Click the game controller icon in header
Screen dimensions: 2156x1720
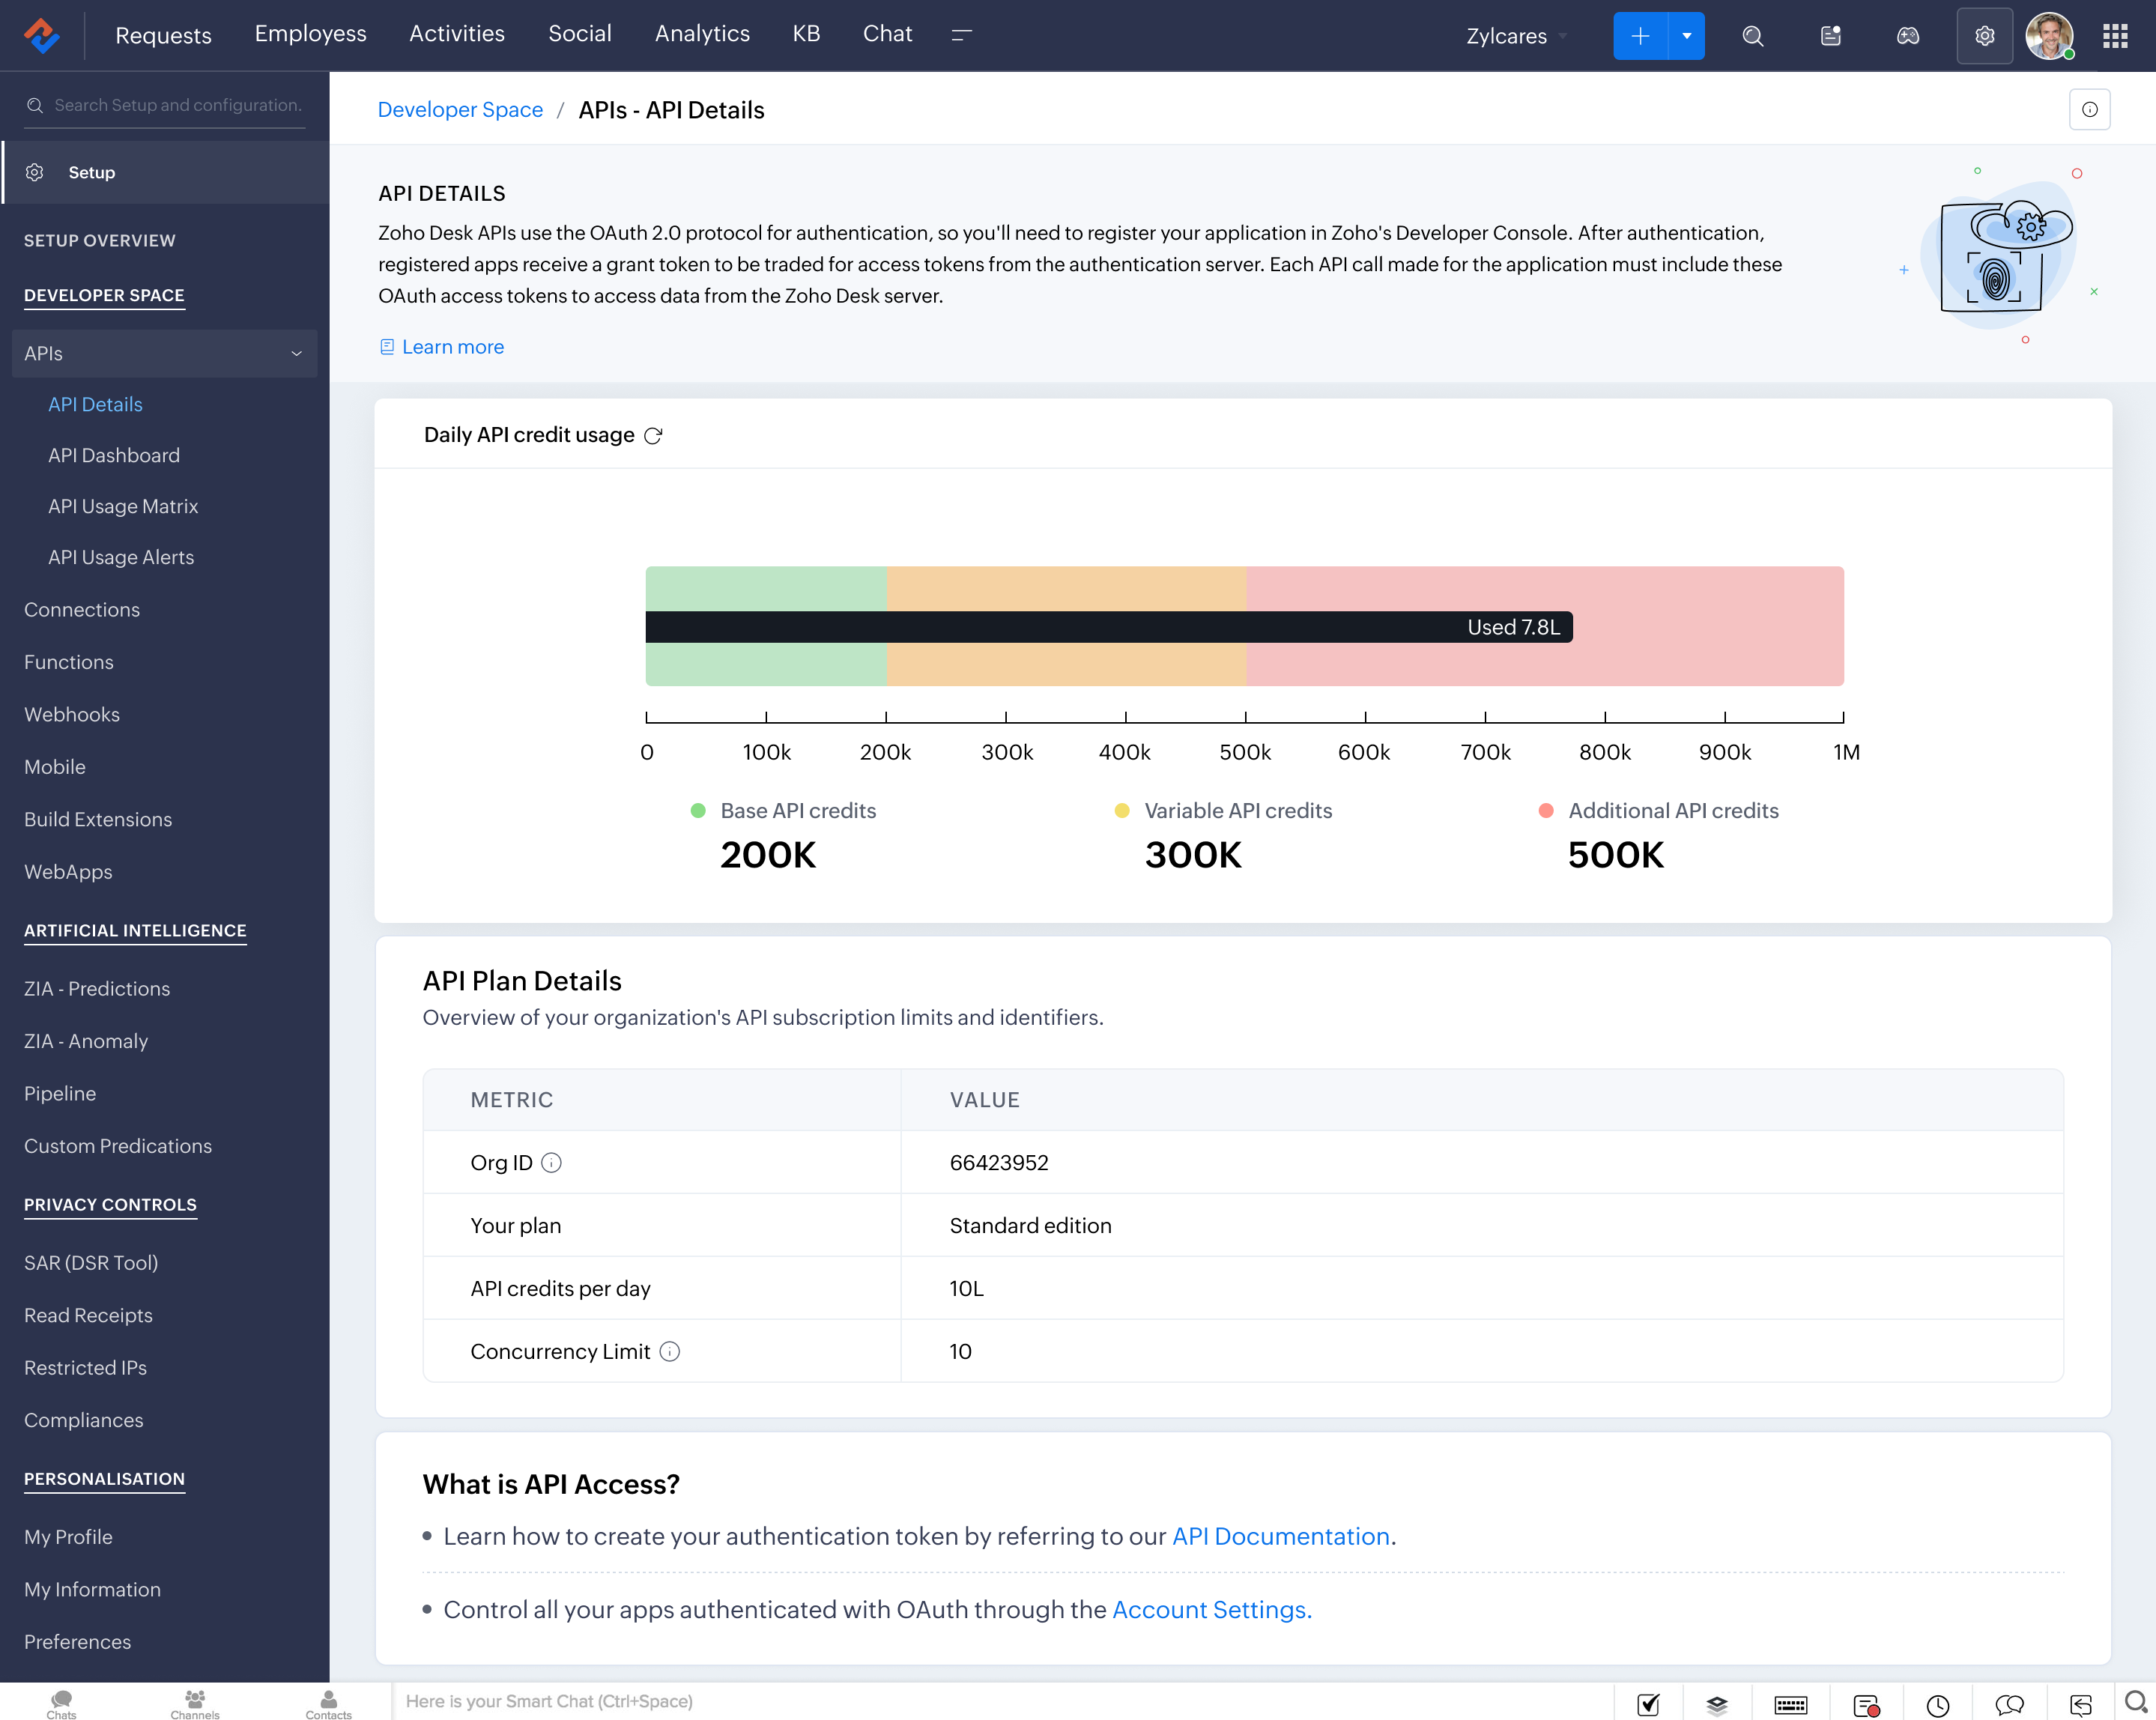1907,36
